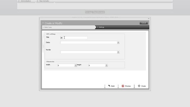The width and height of the screenshot is (190, 107).
Task: Open the New Indicator menu item
Action: coord(44,1)
